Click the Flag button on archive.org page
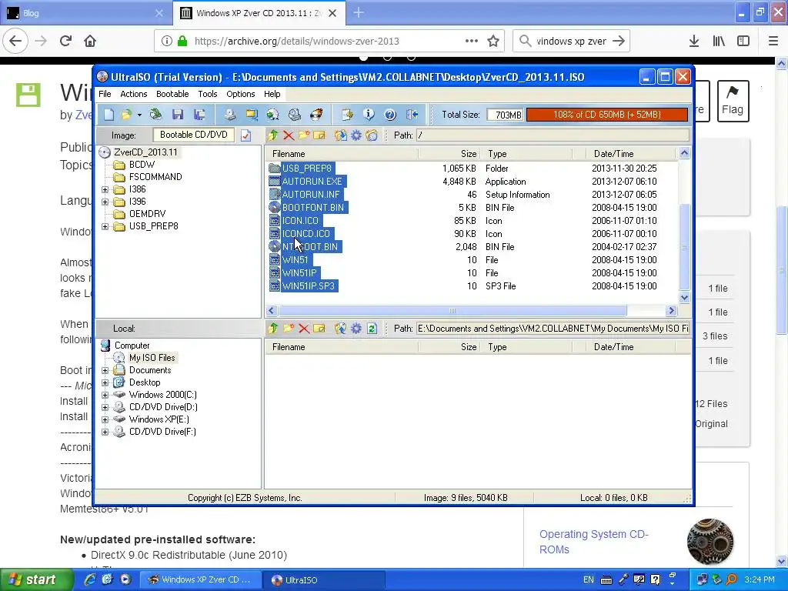 coord(733,101)
